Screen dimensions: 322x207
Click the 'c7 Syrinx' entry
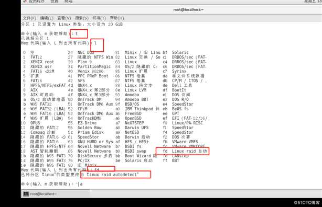(x=174, y=71)
